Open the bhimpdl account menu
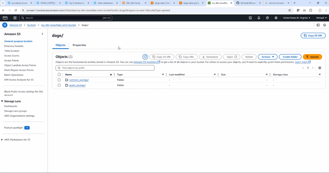The width and height of the screenshot is (329, 173). click(x=321, y=18)
